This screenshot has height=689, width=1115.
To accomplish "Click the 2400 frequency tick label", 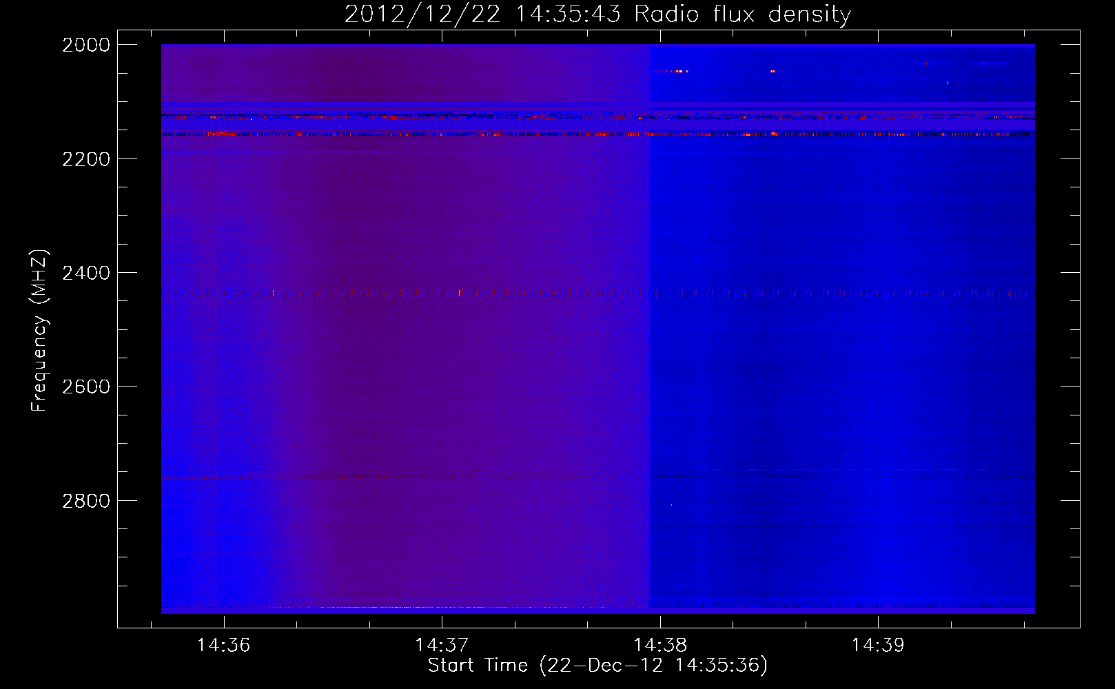I will 86,274.
